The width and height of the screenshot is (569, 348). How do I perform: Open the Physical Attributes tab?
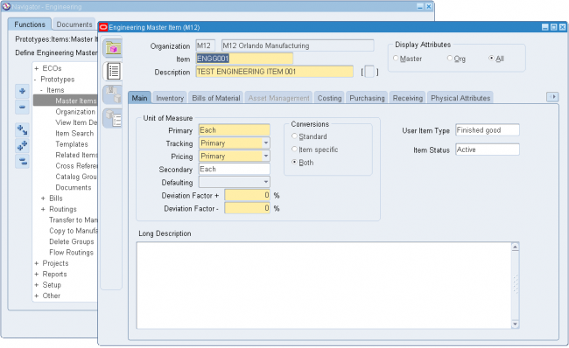click(460, 98)
